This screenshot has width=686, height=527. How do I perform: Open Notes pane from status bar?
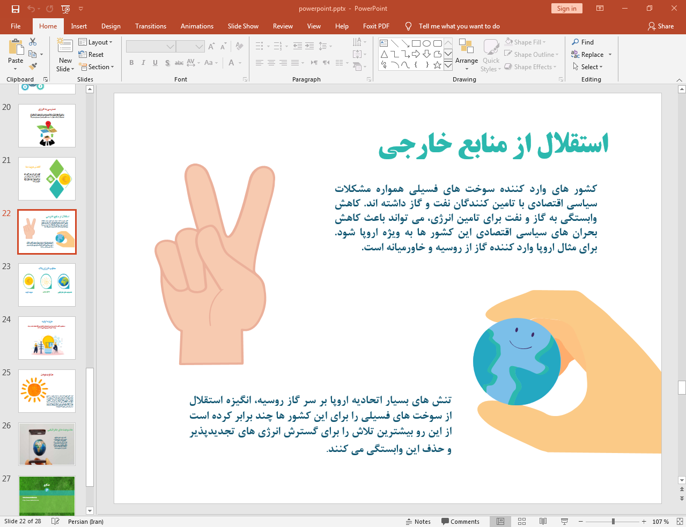(x=418, y=521)
